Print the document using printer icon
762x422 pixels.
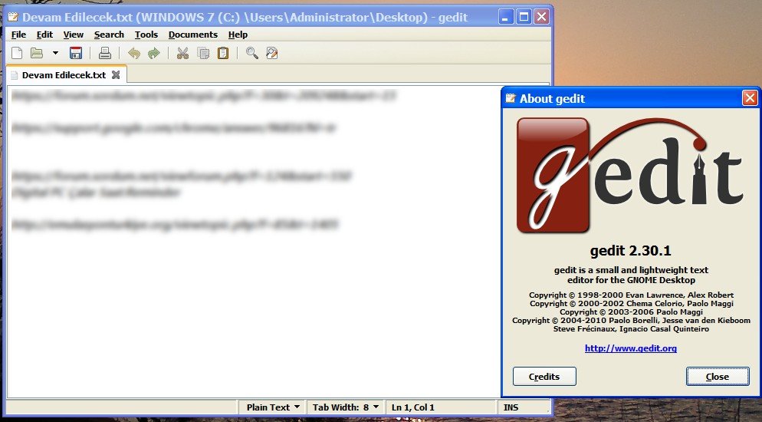(105, 53)
